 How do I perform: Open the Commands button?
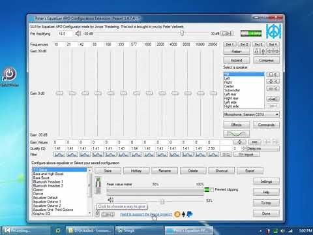tap(266, 125)
